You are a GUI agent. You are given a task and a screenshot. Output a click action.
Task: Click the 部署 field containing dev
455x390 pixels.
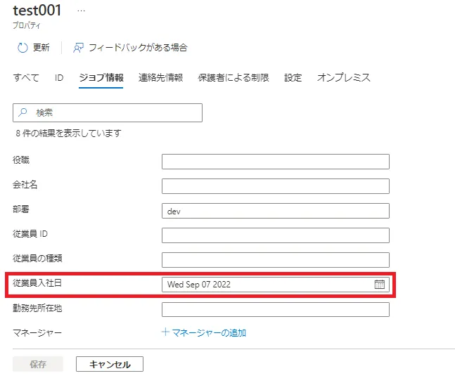tap(275, 211)
